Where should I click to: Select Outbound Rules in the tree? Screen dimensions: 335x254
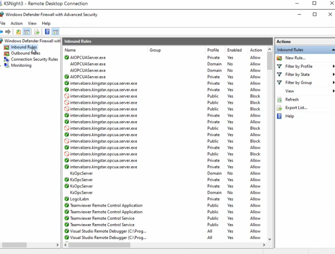(25, 53)
